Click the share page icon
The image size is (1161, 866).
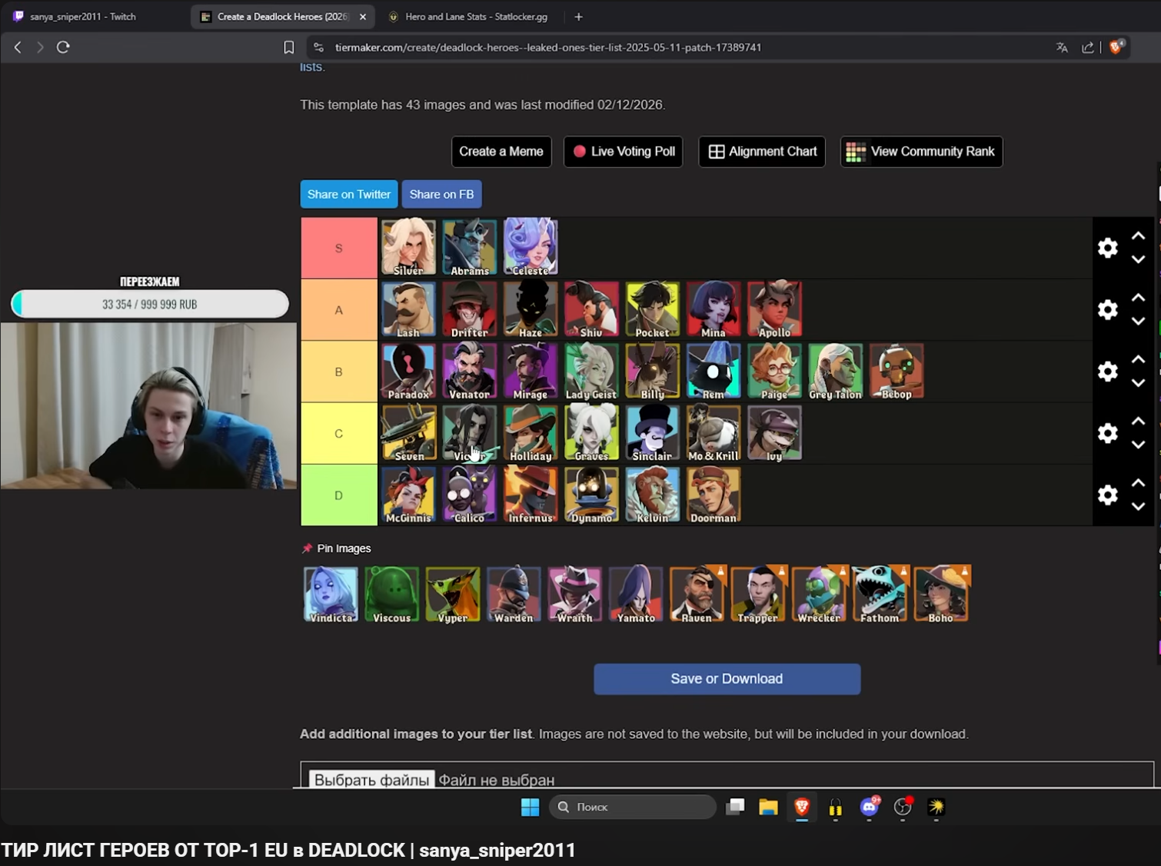click(x=1088, y=48)
